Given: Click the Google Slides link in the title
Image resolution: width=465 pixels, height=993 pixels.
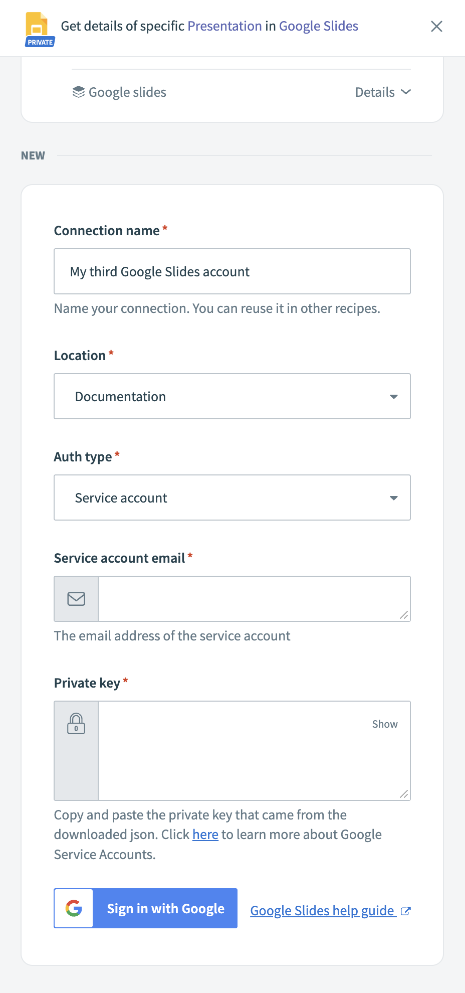Looking at the screenshot, I should coord(318,26).
